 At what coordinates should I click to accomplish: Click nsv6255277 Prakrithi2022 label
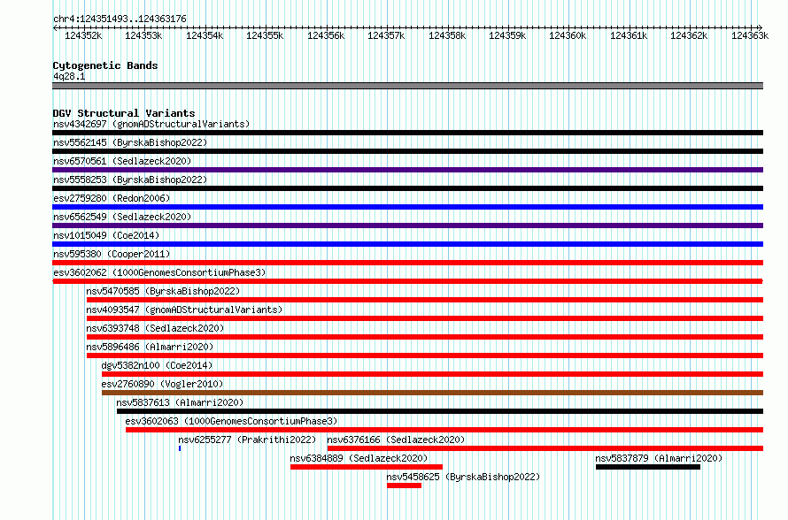[247, 440]
